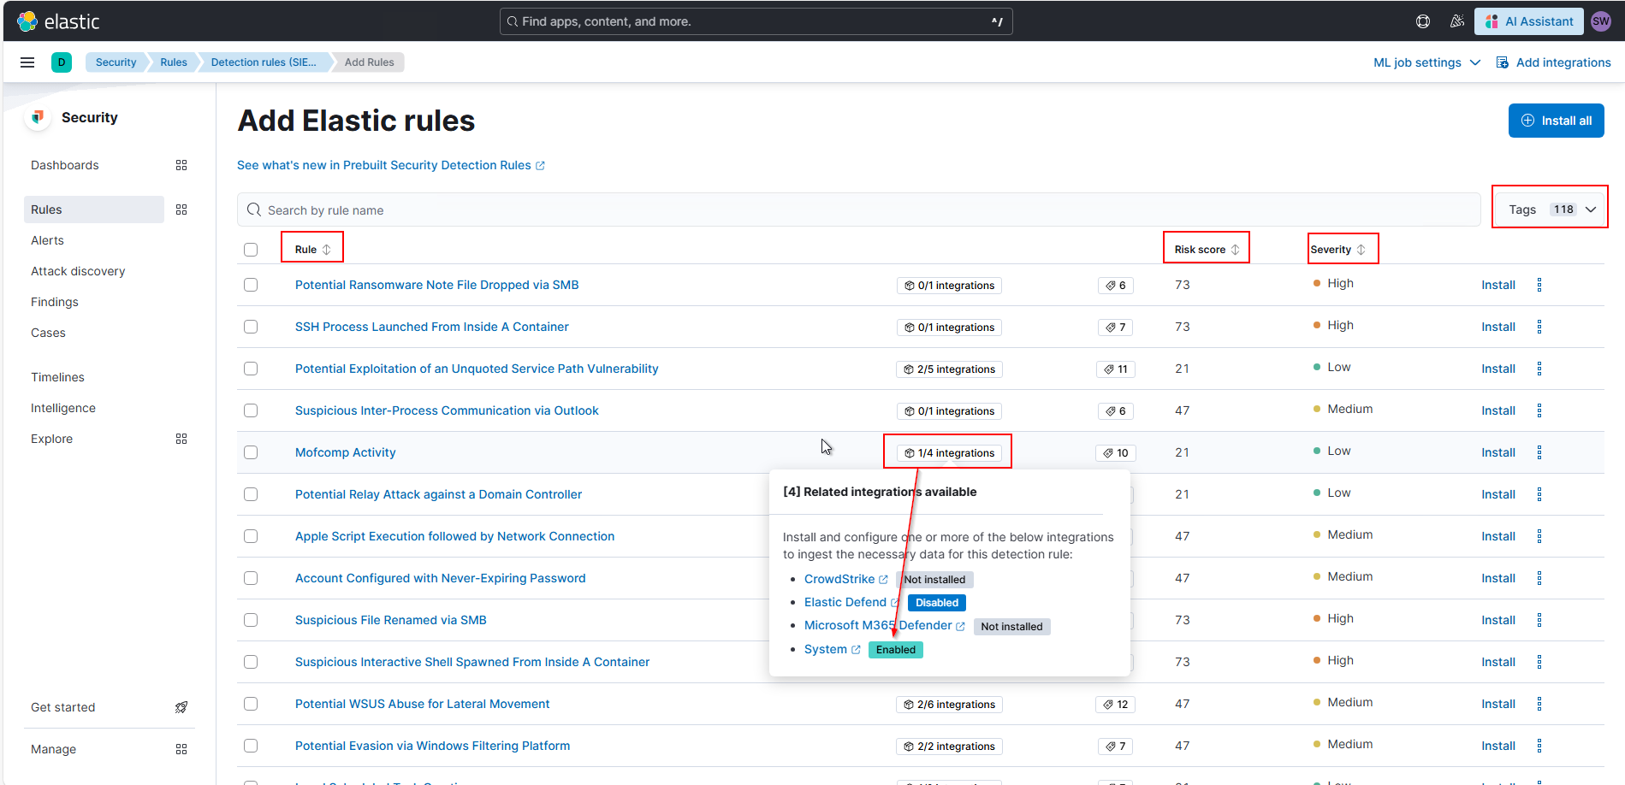Tick the Mofcomp Activity checkbox
Image resolution: width=1625 pixels, height=785 pixels.
coord(251,452)
